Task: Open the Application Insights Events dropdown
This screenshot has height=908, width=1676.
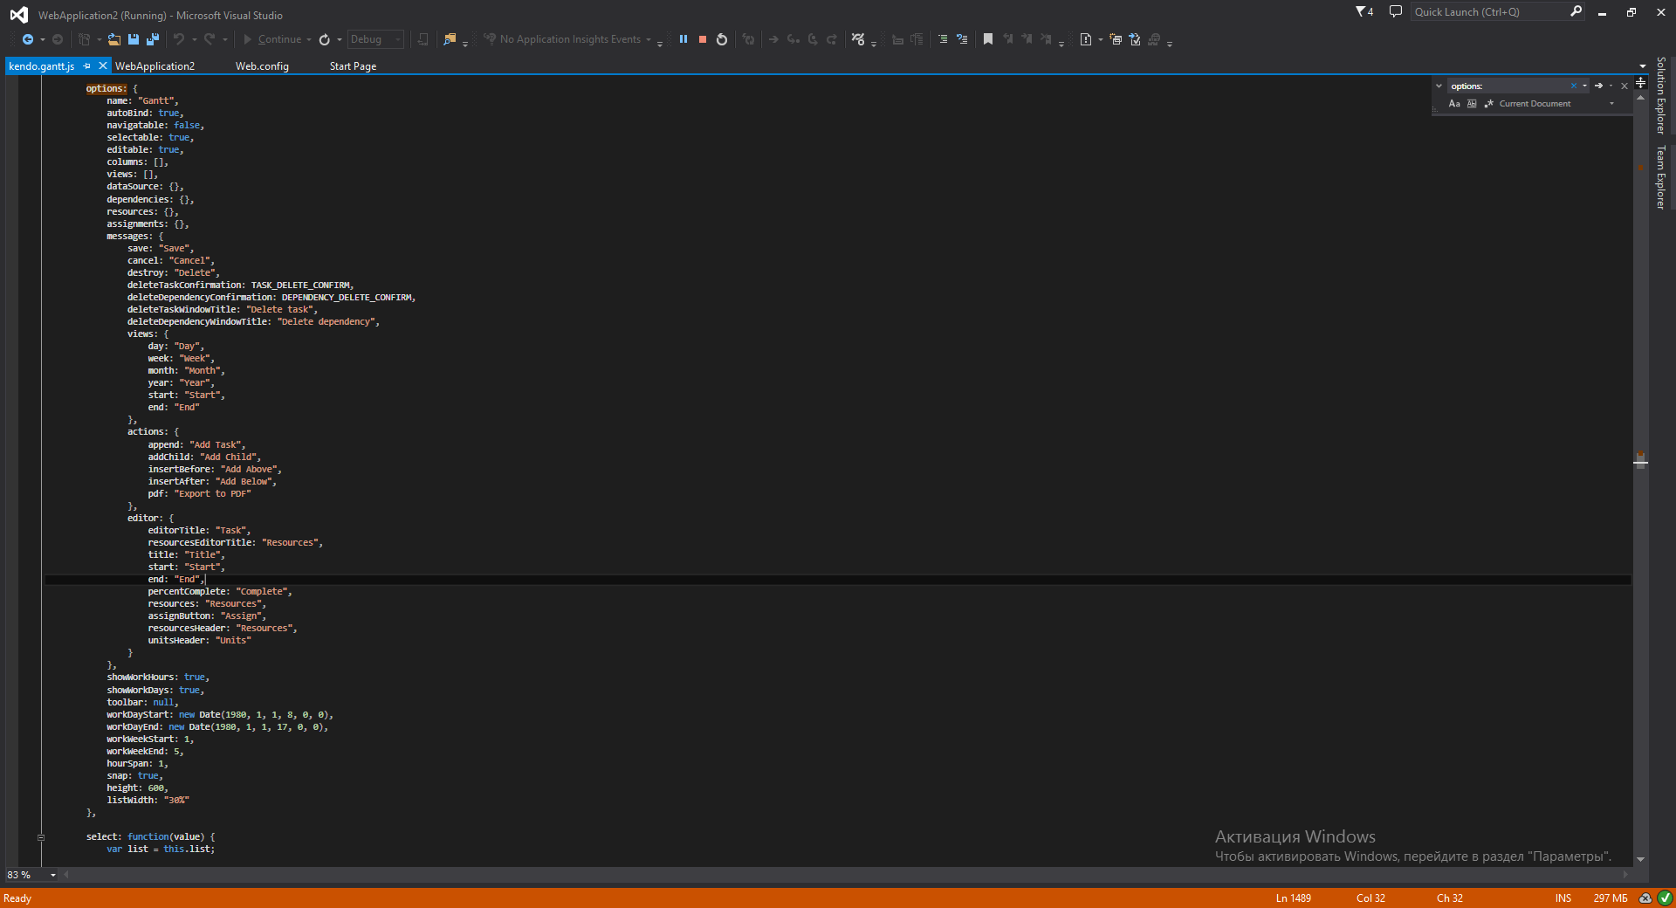Action: [x=649, y=39]
